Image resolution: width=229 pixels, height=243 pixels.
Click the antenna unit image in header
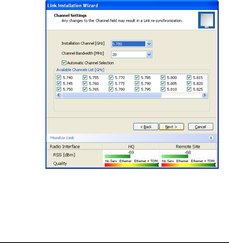207,20
